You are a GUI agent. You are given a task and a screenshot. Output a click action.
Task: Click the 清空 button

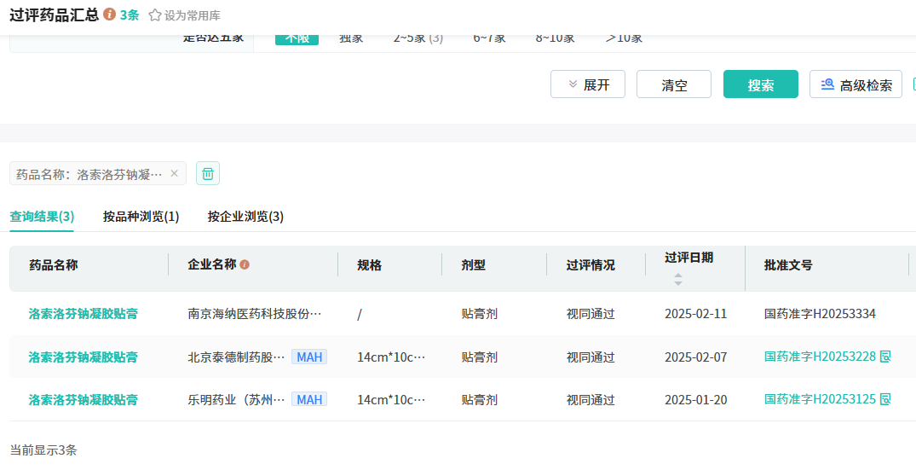coord(674,84)
